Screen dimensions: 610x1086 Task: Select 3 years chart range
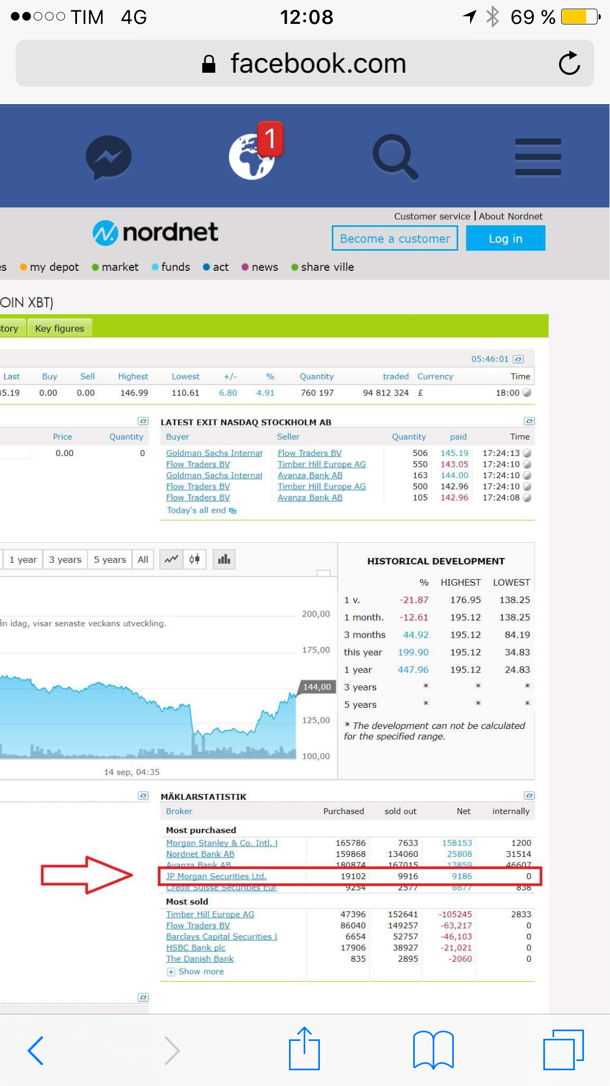point(65,559)
